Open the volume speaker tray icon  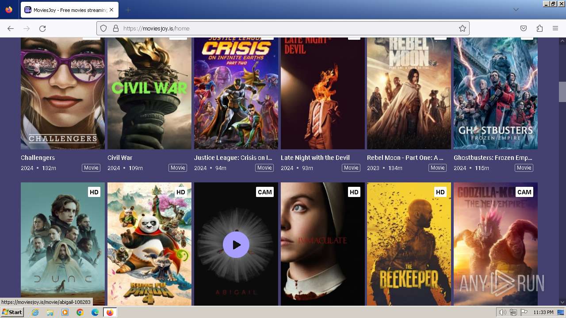502,312
